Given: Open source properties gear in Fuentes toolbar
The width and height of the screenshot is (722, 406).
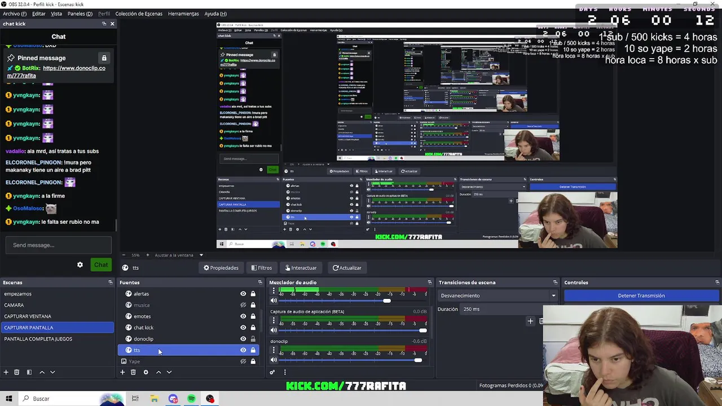Looking at the screenshot, I should [x=146, y=372].
